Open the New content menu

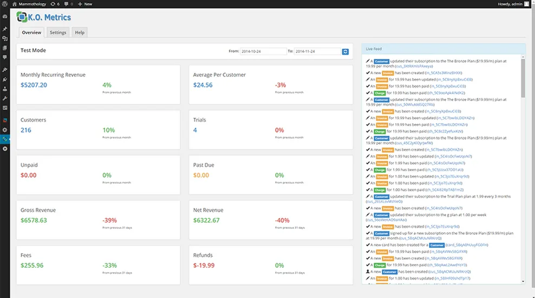[x=85, y=4]
